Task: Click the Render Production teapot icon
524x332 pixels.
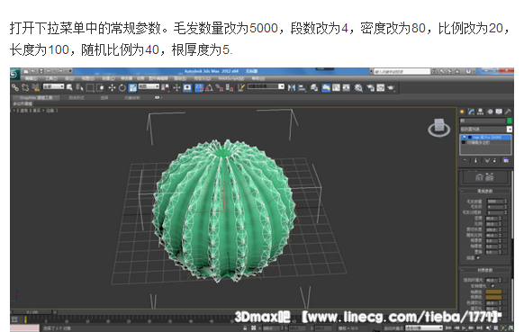Action: [391, 88]
